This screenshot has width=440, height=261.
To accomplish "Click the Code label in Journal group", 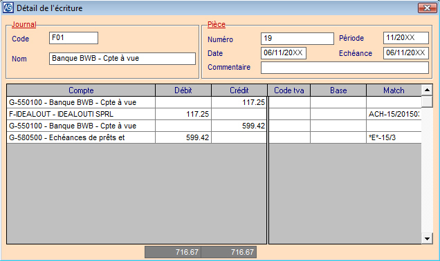I will [21, 39].
